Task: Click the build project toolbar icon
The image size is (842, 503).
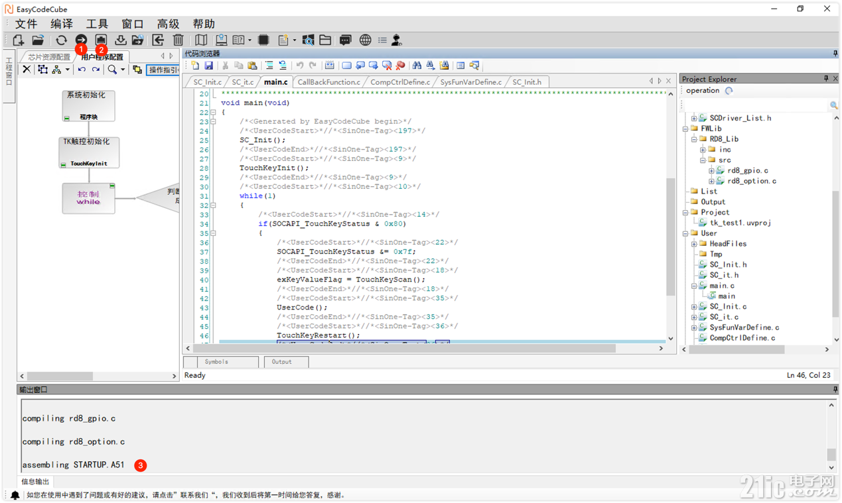Action: click(101, 40)
